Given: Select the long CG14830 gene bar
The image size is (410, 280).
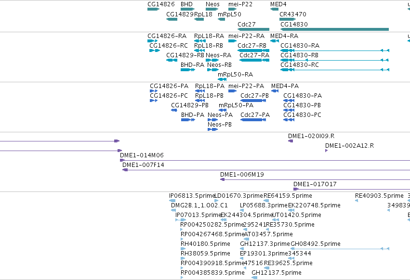Looking at the screenshot, I should (335, 29).
